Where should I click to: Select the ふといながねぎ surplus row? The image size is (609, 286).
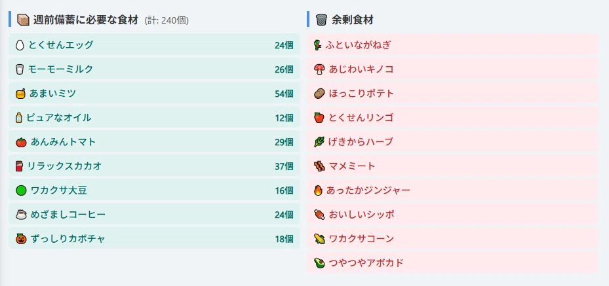(452, 45)
